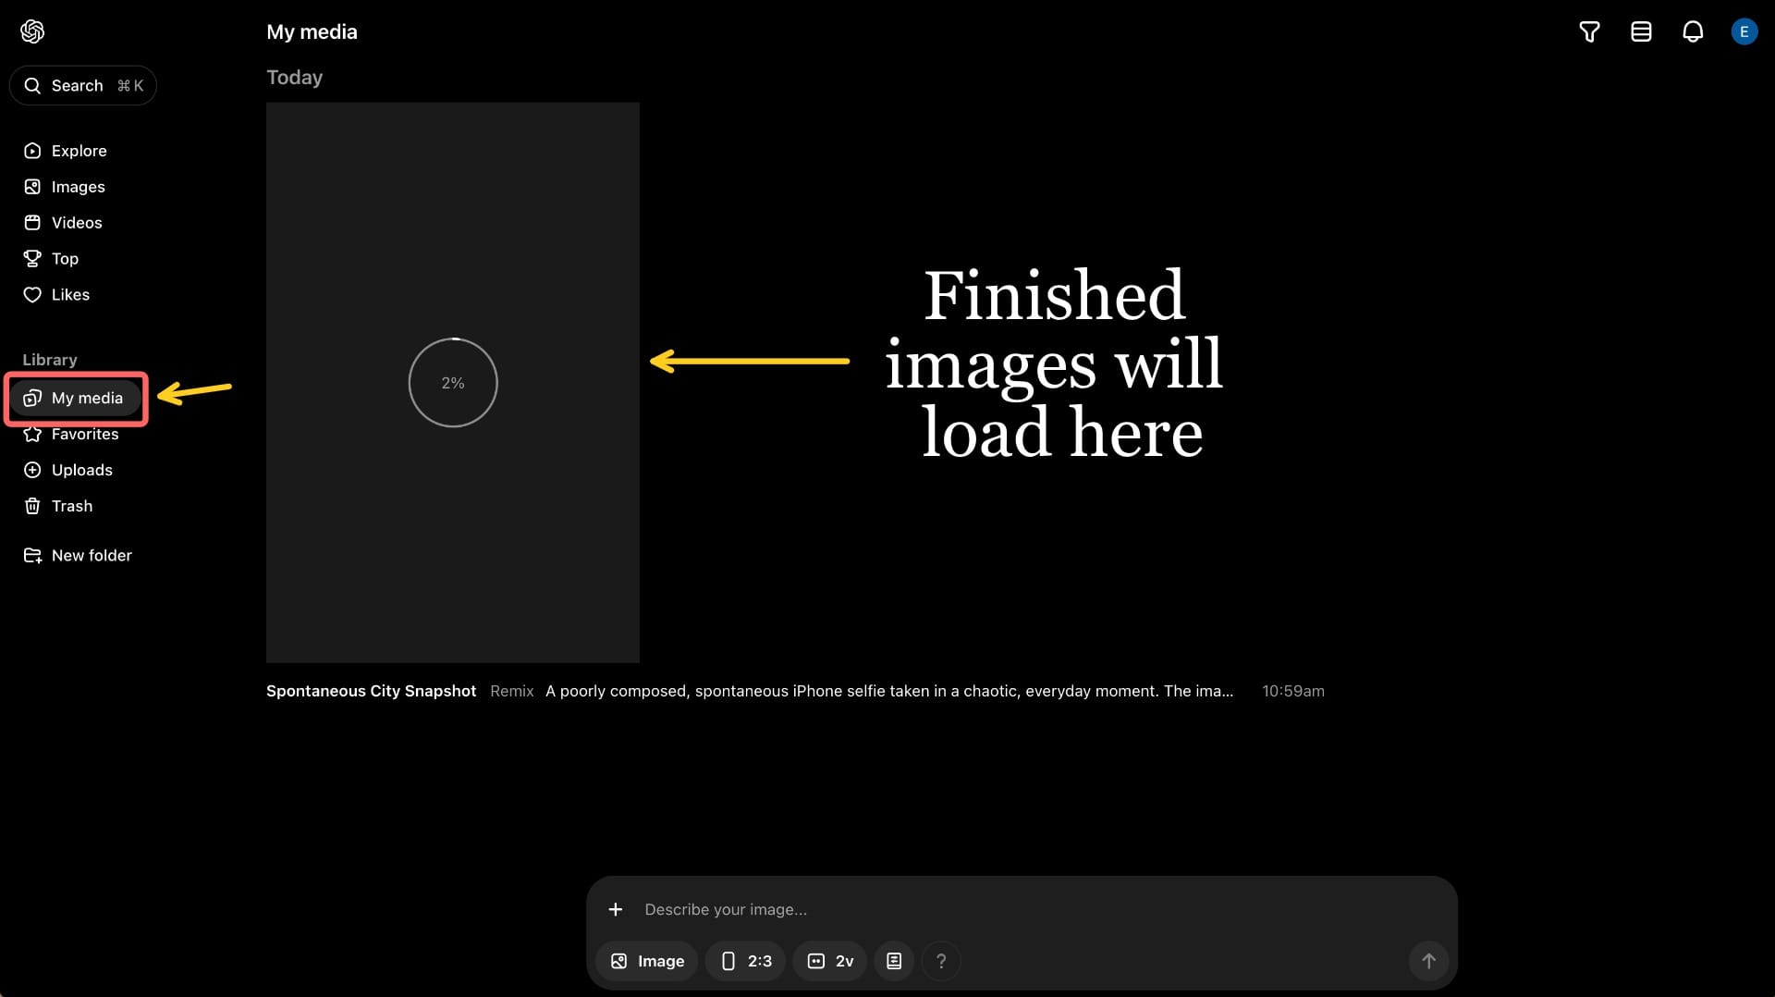Open the 2:3 aspect ratio dropdown
The width and height of the screenshot is (1775, 997).
tap(746, 961)
